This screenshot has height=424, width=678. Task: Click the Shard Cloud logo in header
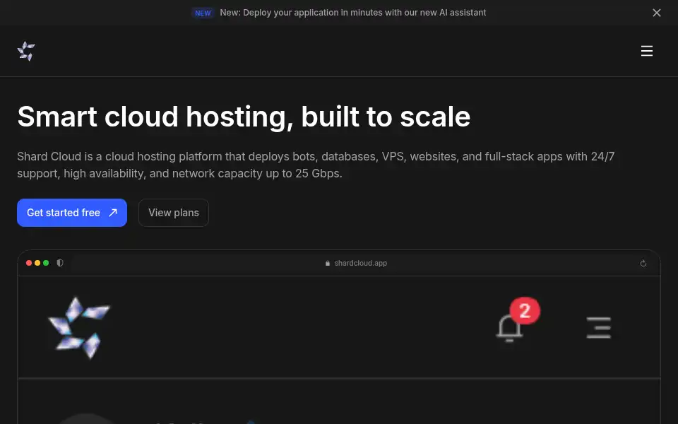(x=26, y=51)
